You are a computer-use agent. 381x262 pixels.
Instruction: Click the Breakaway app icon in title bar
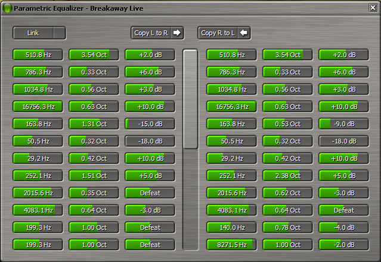pos(7,8)
